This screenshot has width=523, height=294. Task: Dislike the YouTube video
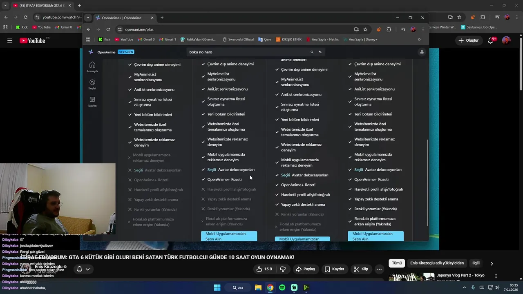pos(282,269)
